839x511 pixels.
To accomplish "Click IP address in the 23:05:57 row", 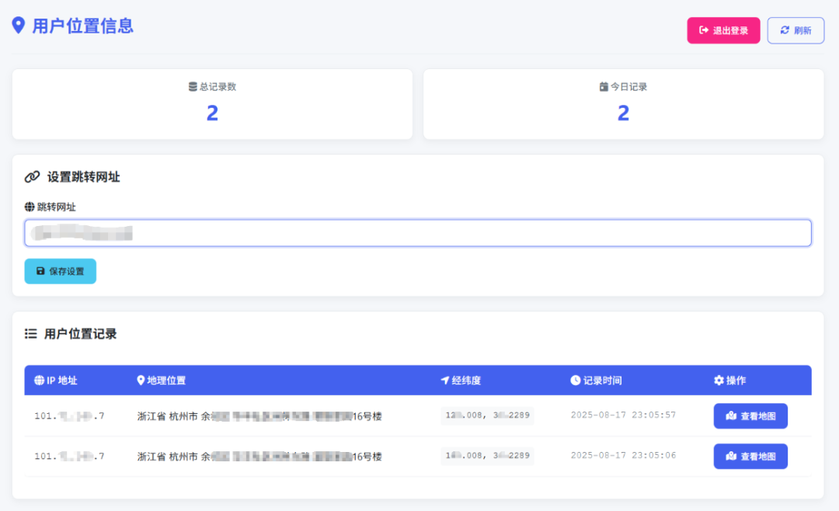I will [70, 415].
